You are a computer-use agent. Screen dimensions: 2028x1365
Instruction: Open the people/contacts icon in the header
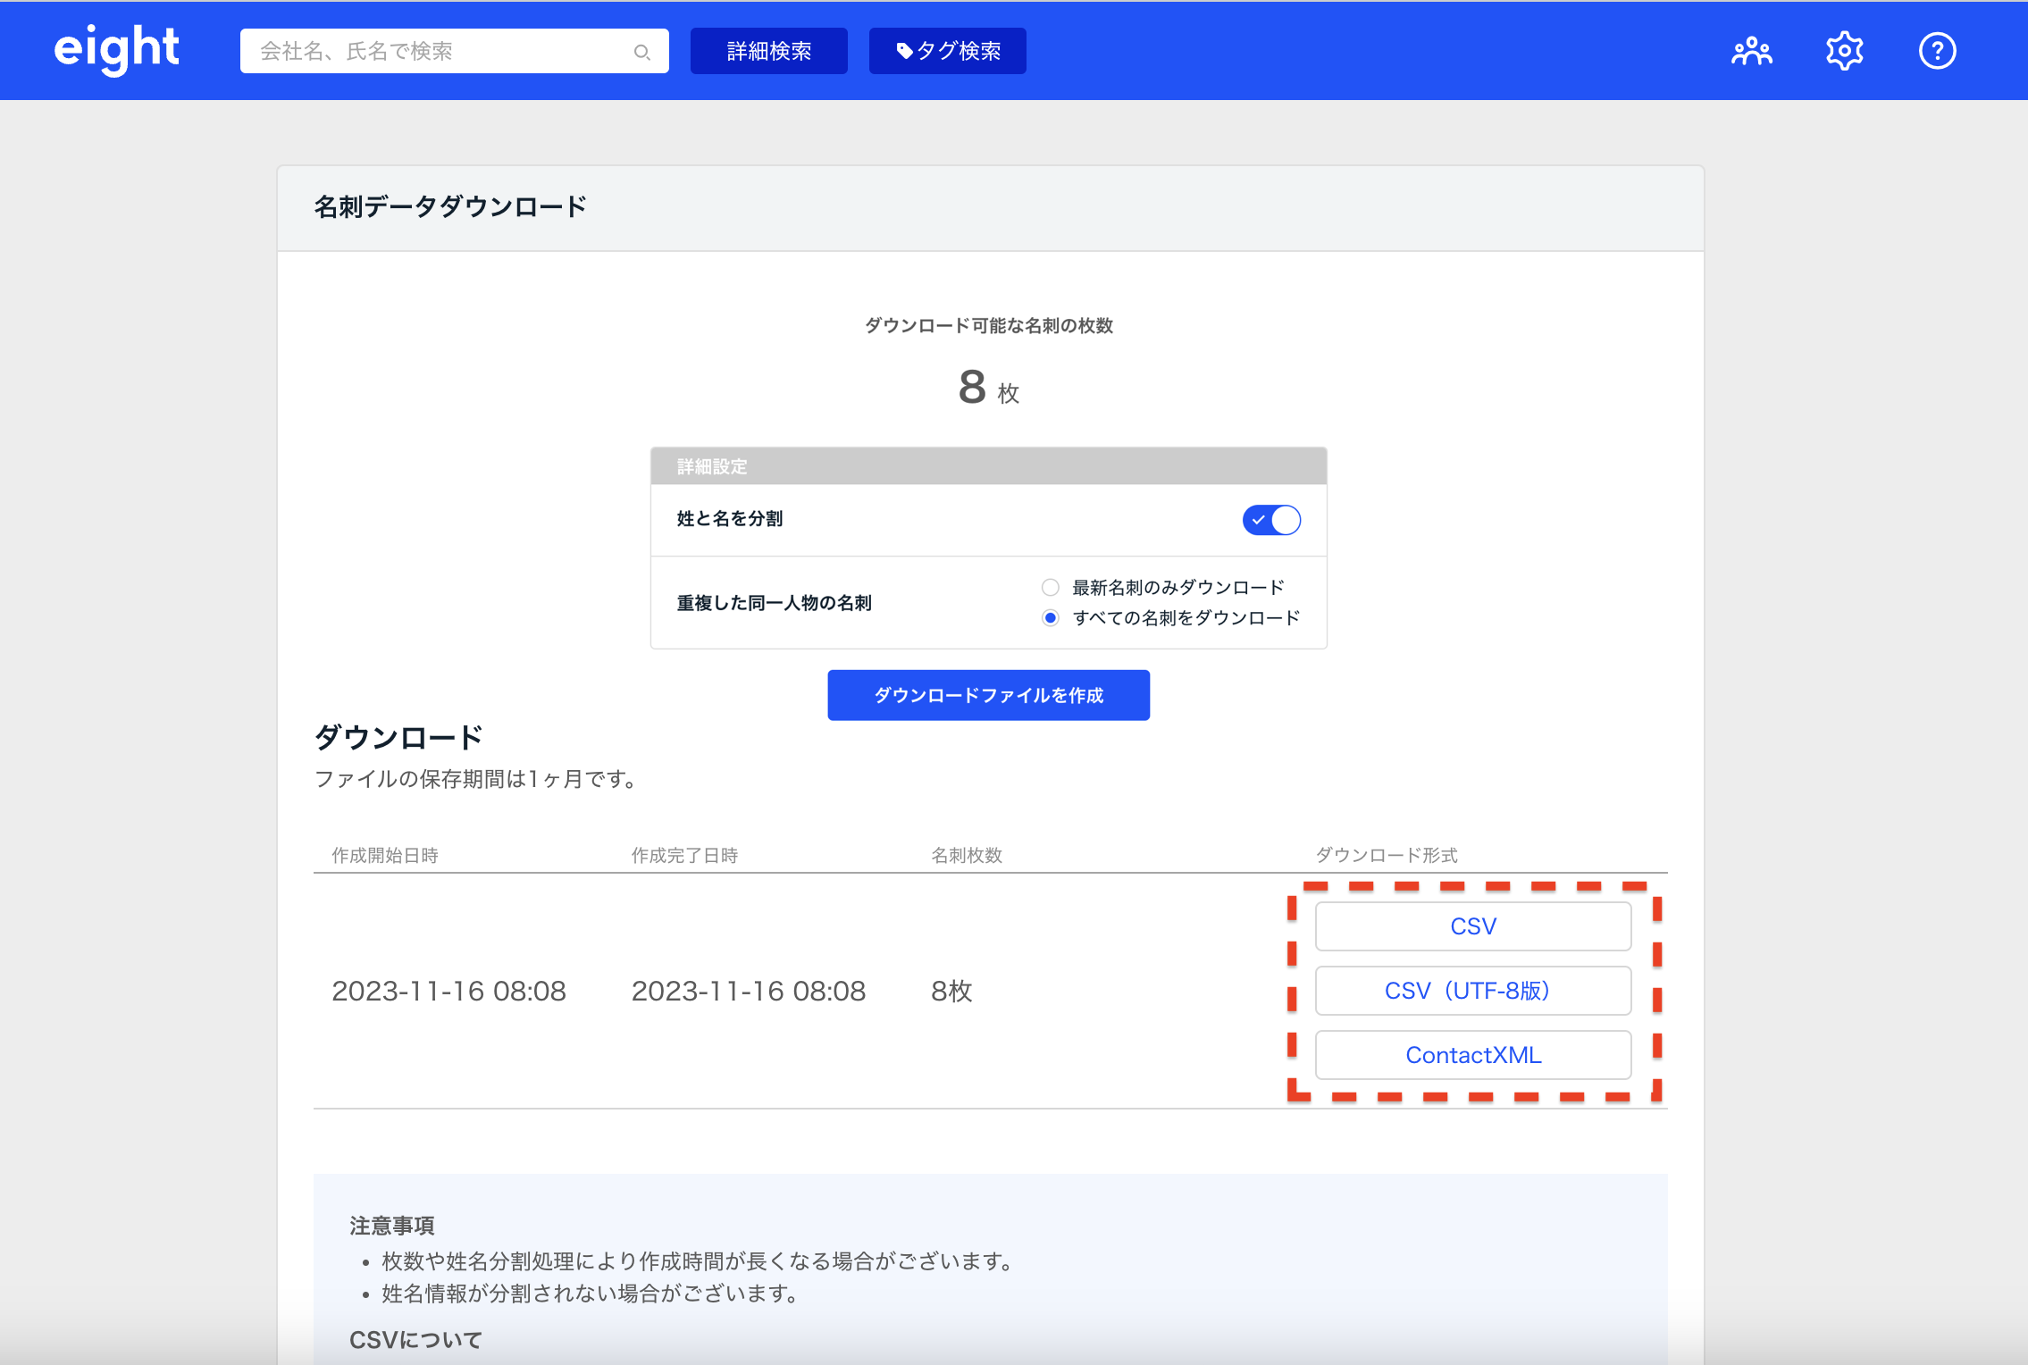1751,51
